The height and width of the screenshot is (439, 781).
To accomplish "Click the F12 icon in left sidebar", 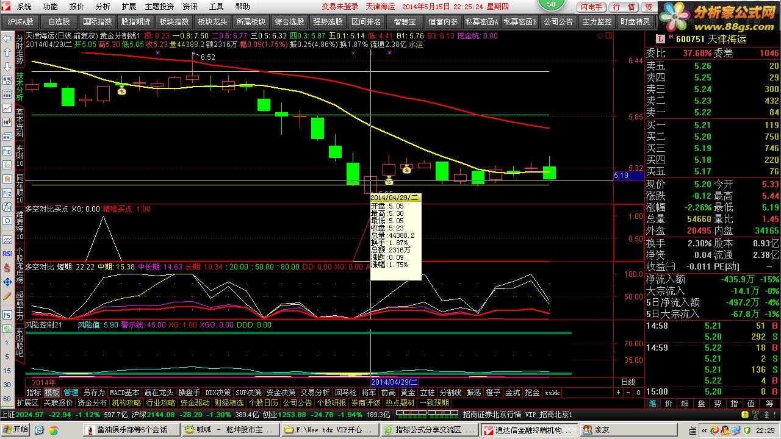I will [7, 193].
